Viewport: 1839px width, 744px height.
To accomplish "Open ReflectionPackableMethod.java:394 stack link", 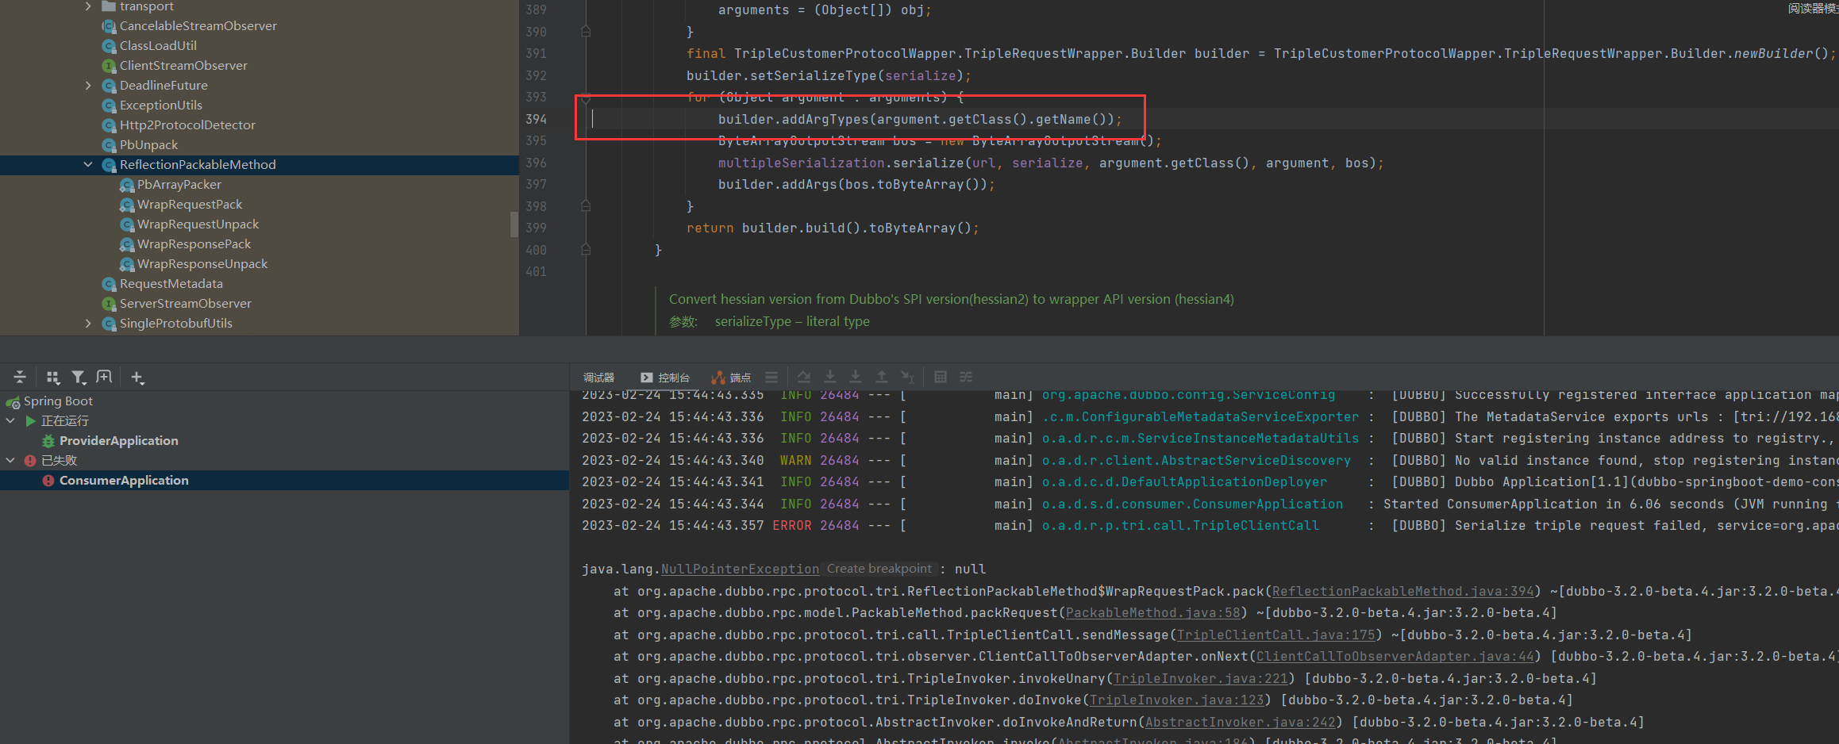I will click(x=1402, y=592).
